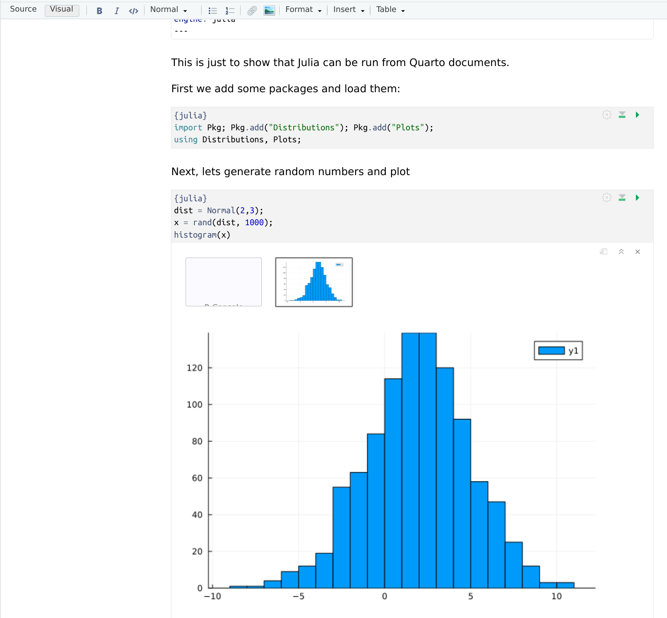Switch to Source editor mode

tap(23, 9)
